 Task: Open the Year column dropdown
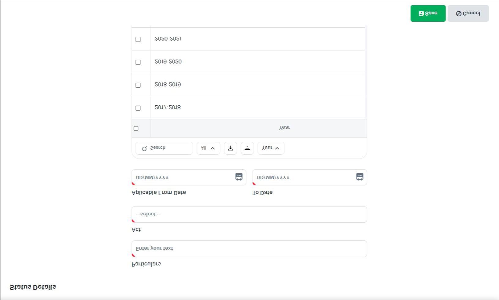(271, 148)
